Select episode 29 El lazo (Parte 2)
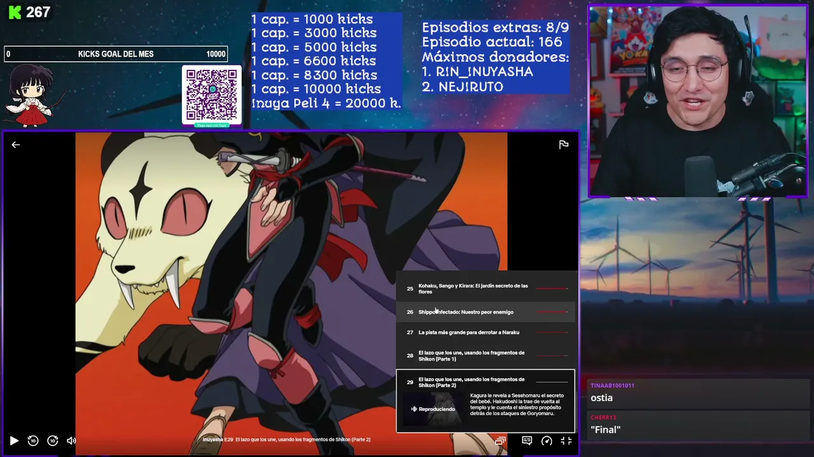Viewport: 814px width, 457px height. click(x=486, y=382)
